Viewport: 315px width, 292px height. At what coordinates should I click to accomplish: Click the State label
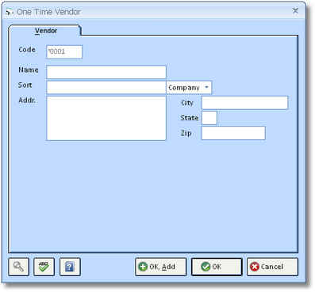coord(190,118)
